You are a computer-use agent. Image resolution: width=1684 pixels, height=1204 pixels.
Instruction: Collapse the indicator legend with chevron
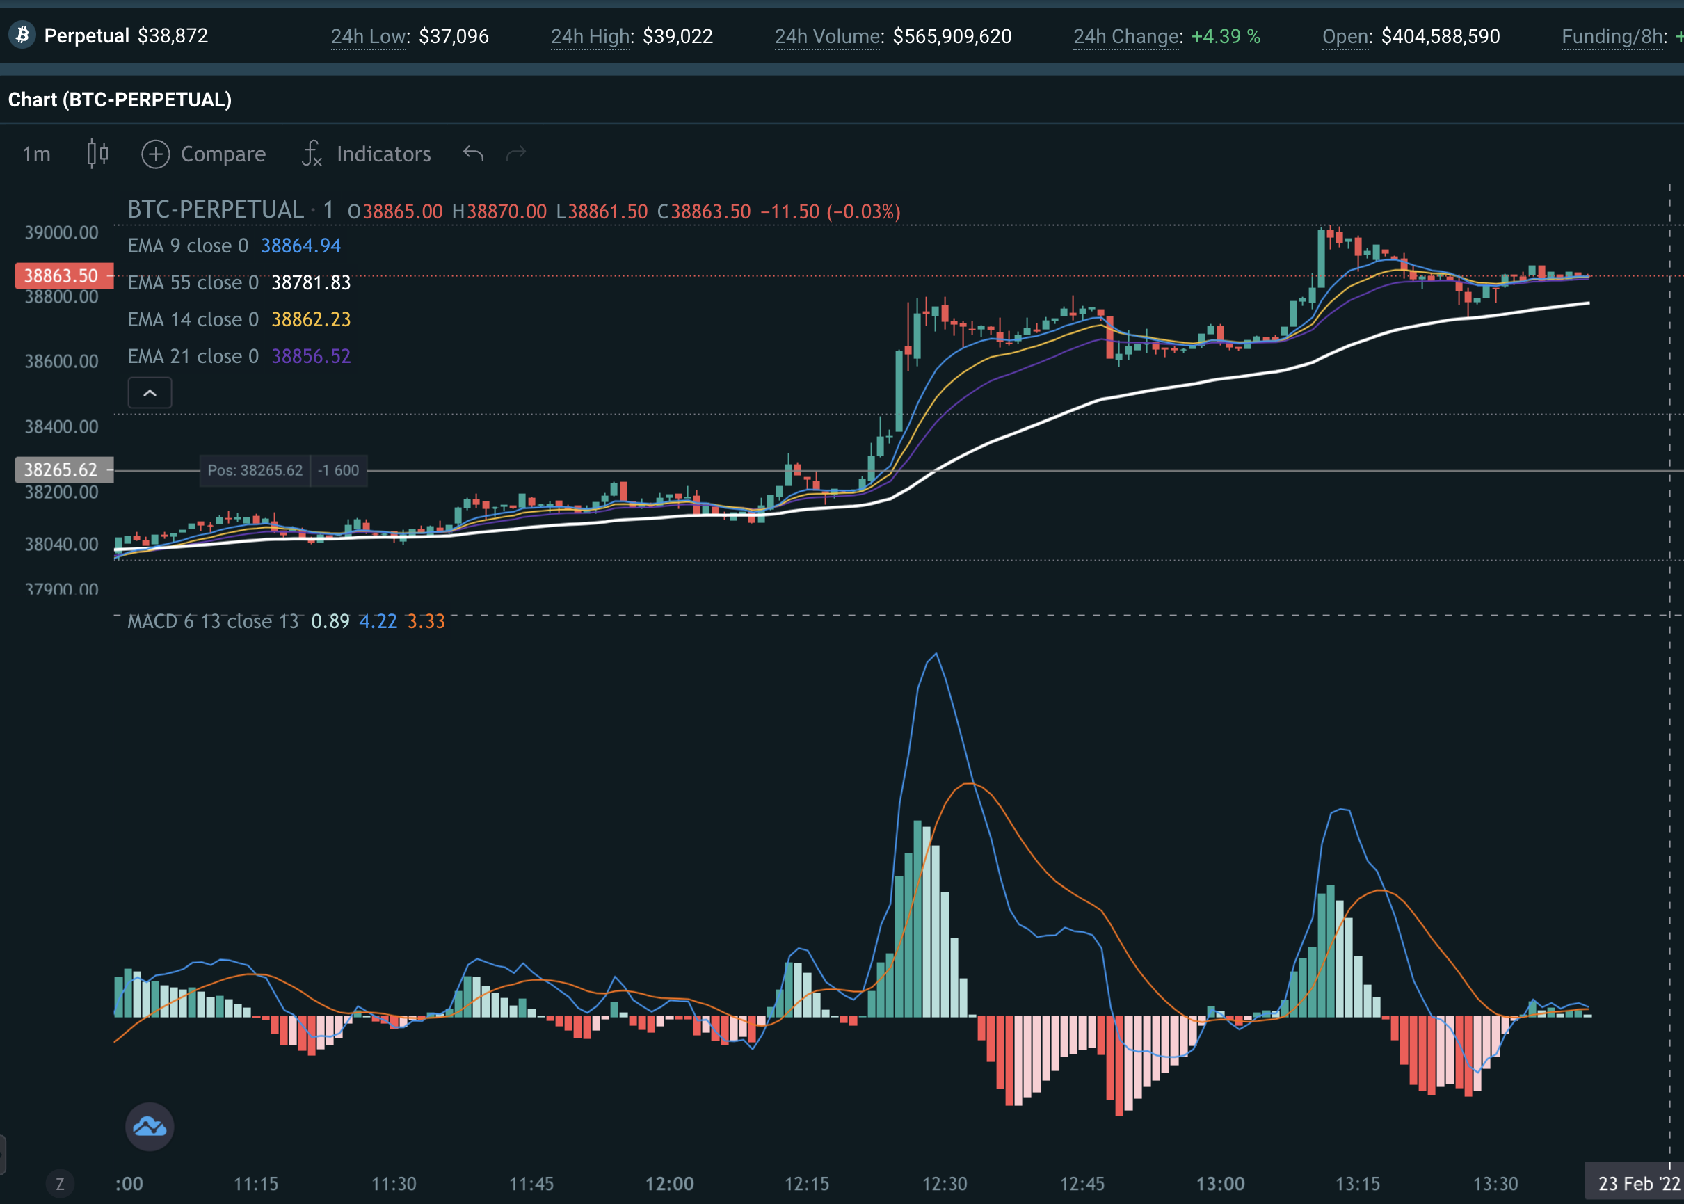tap(150, 392)
